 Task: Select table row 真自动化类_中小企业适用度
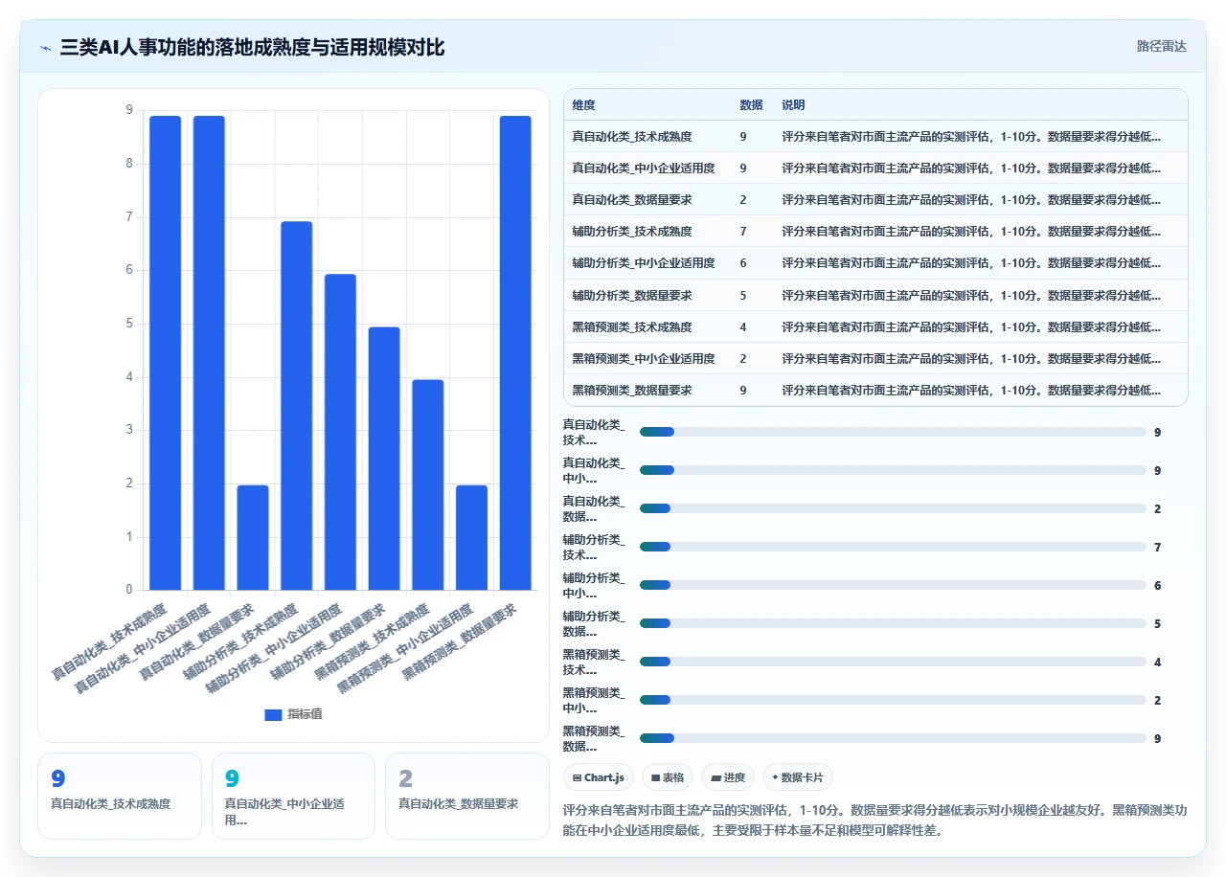[875, 168]
